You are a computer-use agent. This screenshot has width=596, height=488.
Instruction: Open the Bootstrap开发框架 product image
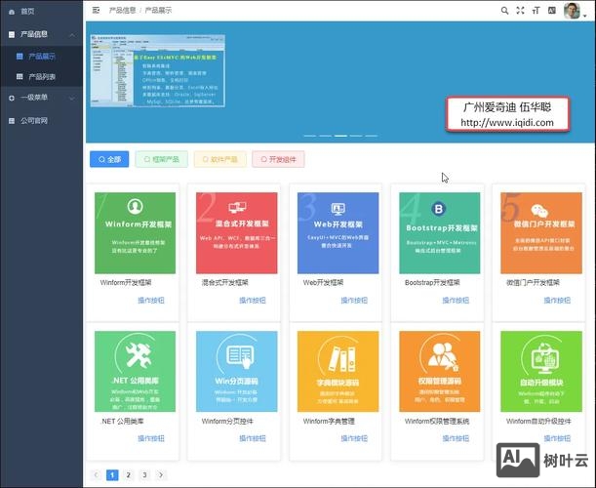pos(439,233)
